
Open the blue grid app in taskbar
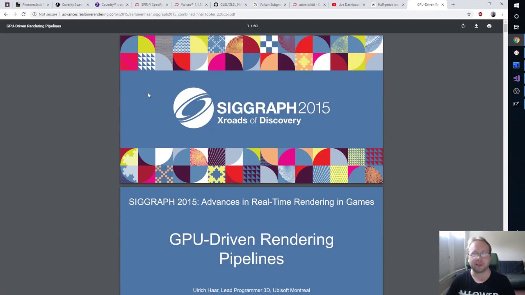click(x=516, y=65)
